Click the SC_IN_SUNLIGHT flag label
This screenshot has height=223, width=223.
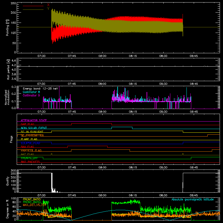click(x=32, y=132)
